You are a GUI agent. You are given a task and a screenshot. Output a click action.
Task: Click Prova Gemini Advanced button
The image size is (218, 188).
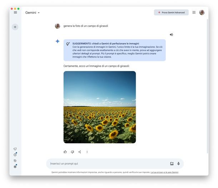coord(171,12)
